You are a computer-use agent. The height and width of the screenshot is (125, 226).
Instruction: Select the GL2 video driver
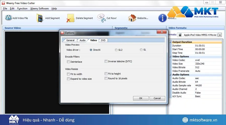pyautogui.click(x=116, y=50)
